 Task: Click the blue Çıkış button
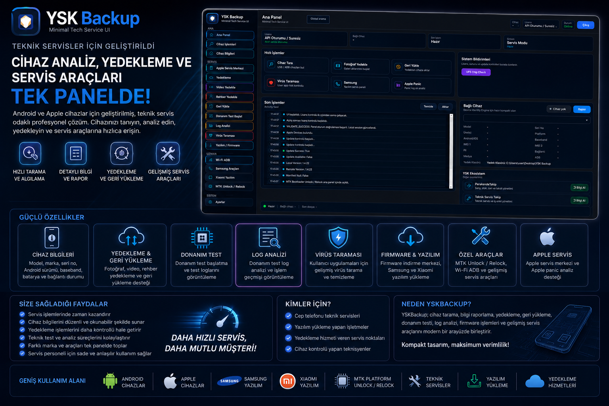[x=586, y=25]
